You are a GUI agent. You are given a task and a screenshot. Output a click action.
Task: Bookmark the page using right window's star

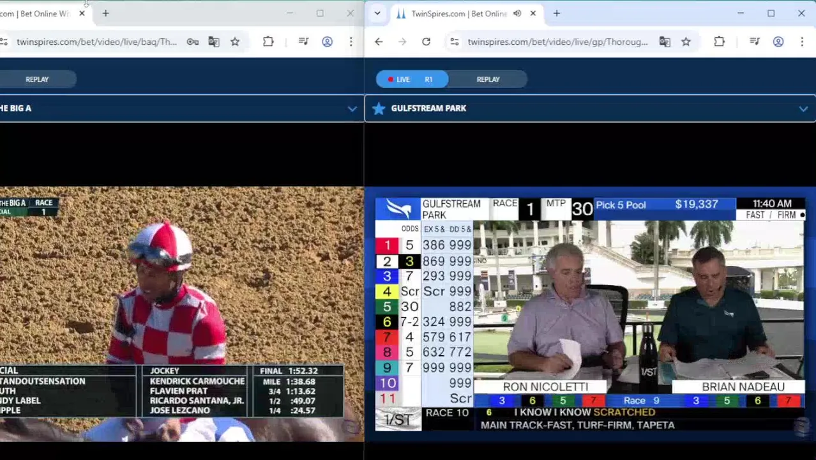[686, 42]
